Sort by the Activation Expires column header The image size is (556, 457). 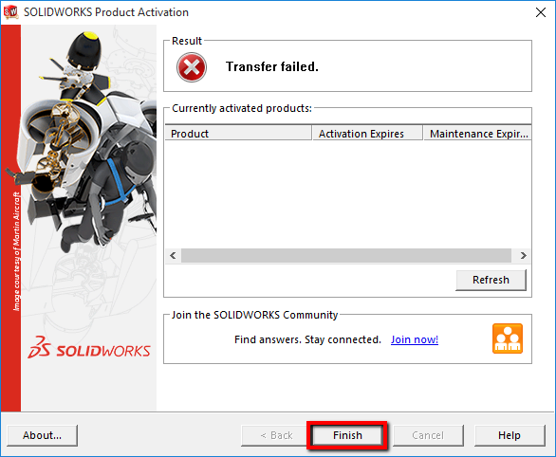coord(367,134)
